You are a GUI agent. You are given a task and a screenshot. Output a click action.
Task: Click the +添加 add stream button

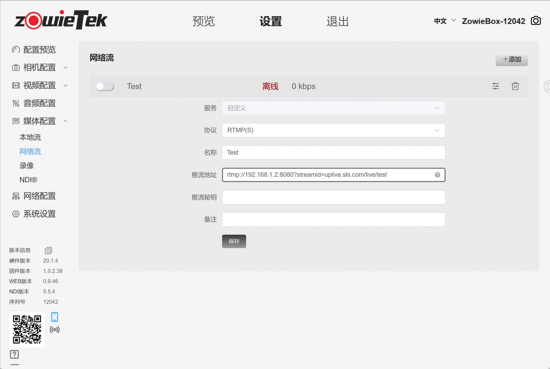(x=512, y=59)
